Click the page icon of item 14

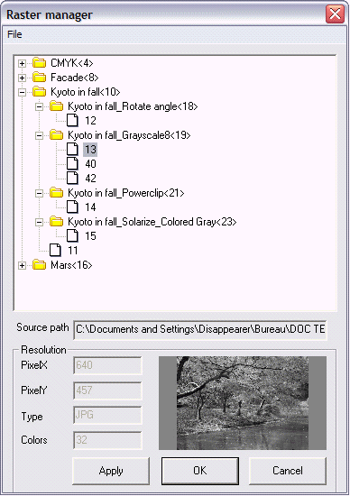click(72, 207)
